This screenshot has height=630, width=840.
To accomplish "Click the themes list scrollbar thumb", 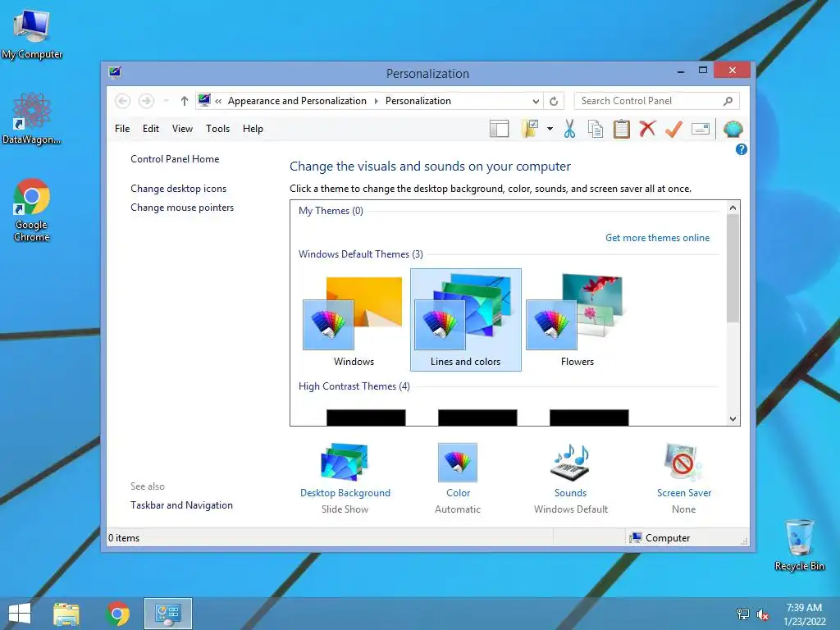I will [x=733, y=268].
